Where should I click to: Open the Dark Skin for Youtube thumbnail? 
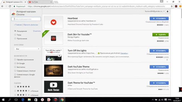pos(53,38)
